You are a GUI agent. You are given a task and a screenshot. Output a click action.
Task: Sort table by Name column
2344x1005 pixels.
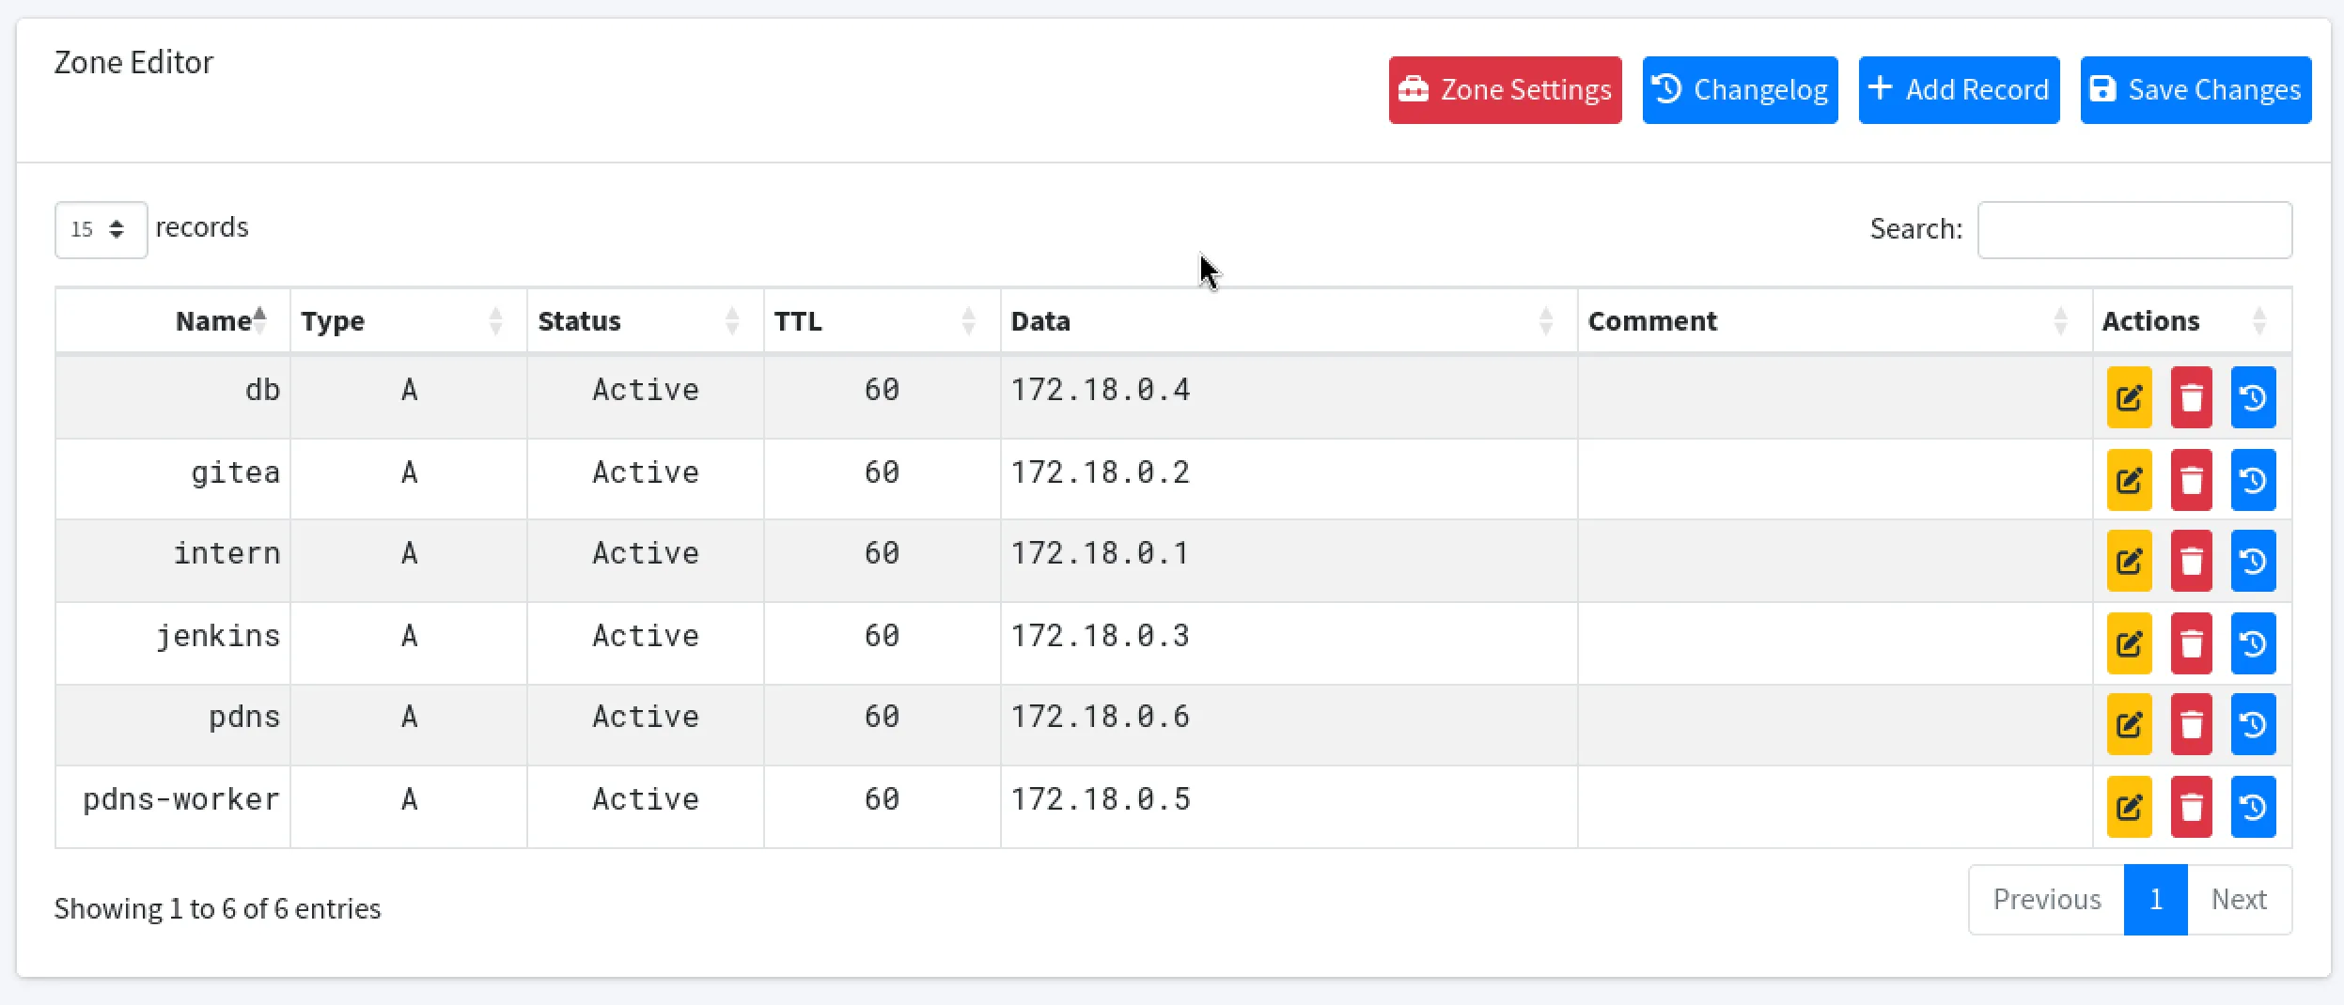click(173, 321)
